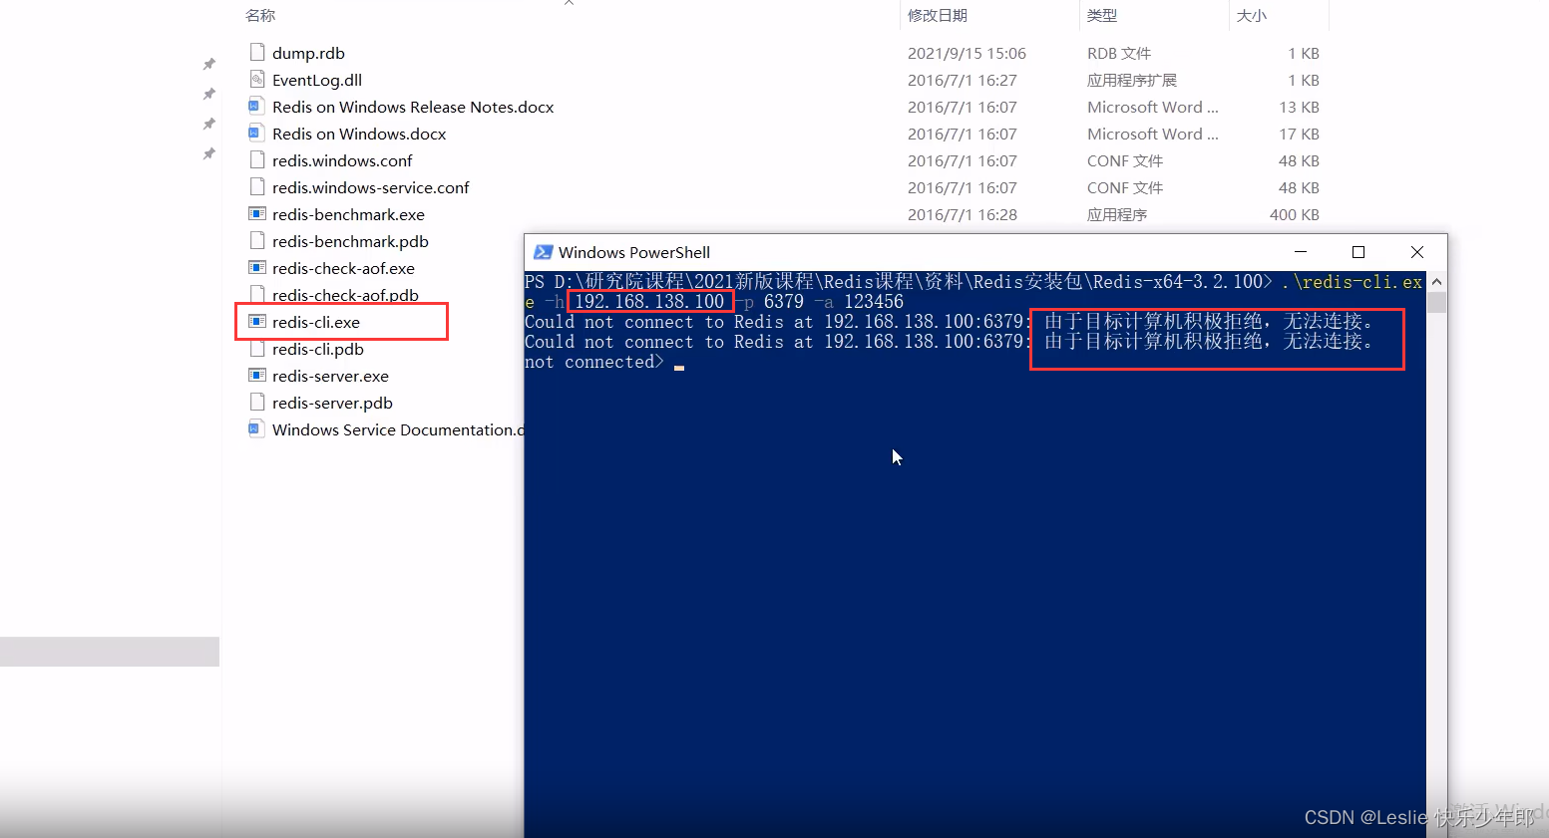Screen dimensions: 1549x838
Task: Select the Windows Service Documentation file name
Action: pyautogui.click(x=397, y=429)
